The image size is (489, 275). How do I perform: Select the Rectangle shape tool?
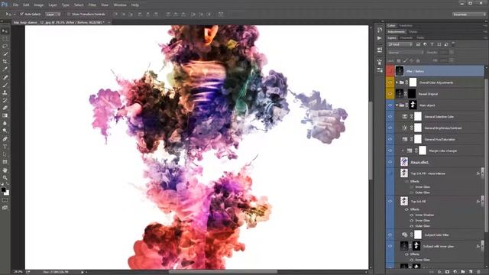point(5,162)
